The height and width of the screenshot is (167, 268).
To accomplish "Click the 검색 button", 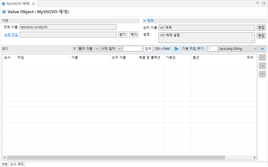I will click(x=148, y=49).
